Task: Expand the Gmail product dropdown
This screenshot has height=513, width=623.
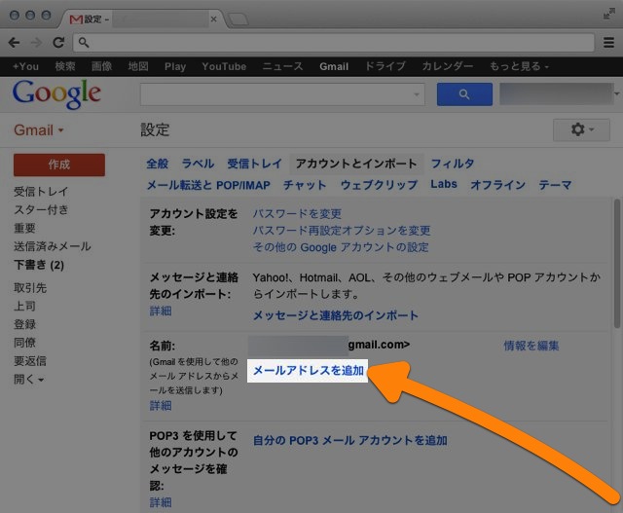Action: tap(39, 129)
